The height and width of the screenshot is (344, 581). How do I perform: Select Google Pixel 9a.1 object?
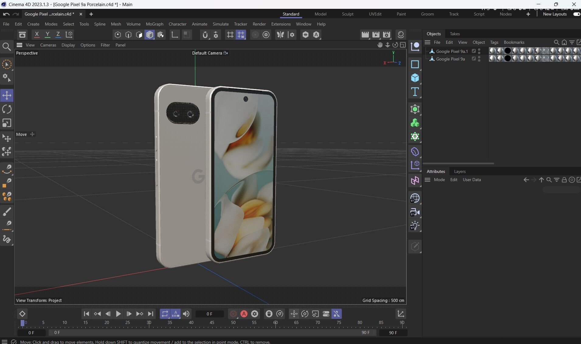[x=452, y=51]
